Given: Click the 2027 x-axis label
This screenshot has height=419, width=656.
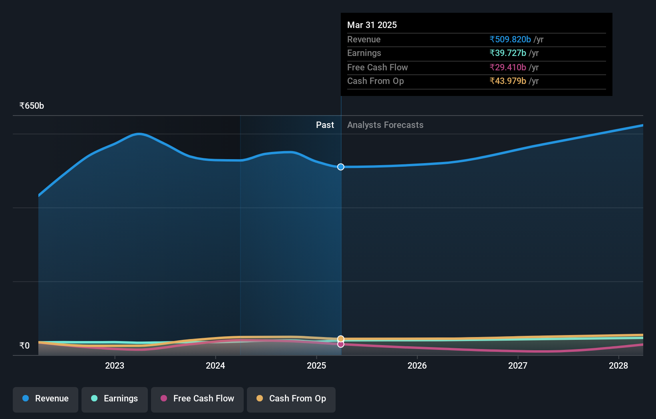Looking at the screenshot, I should (x=518, y=365).
